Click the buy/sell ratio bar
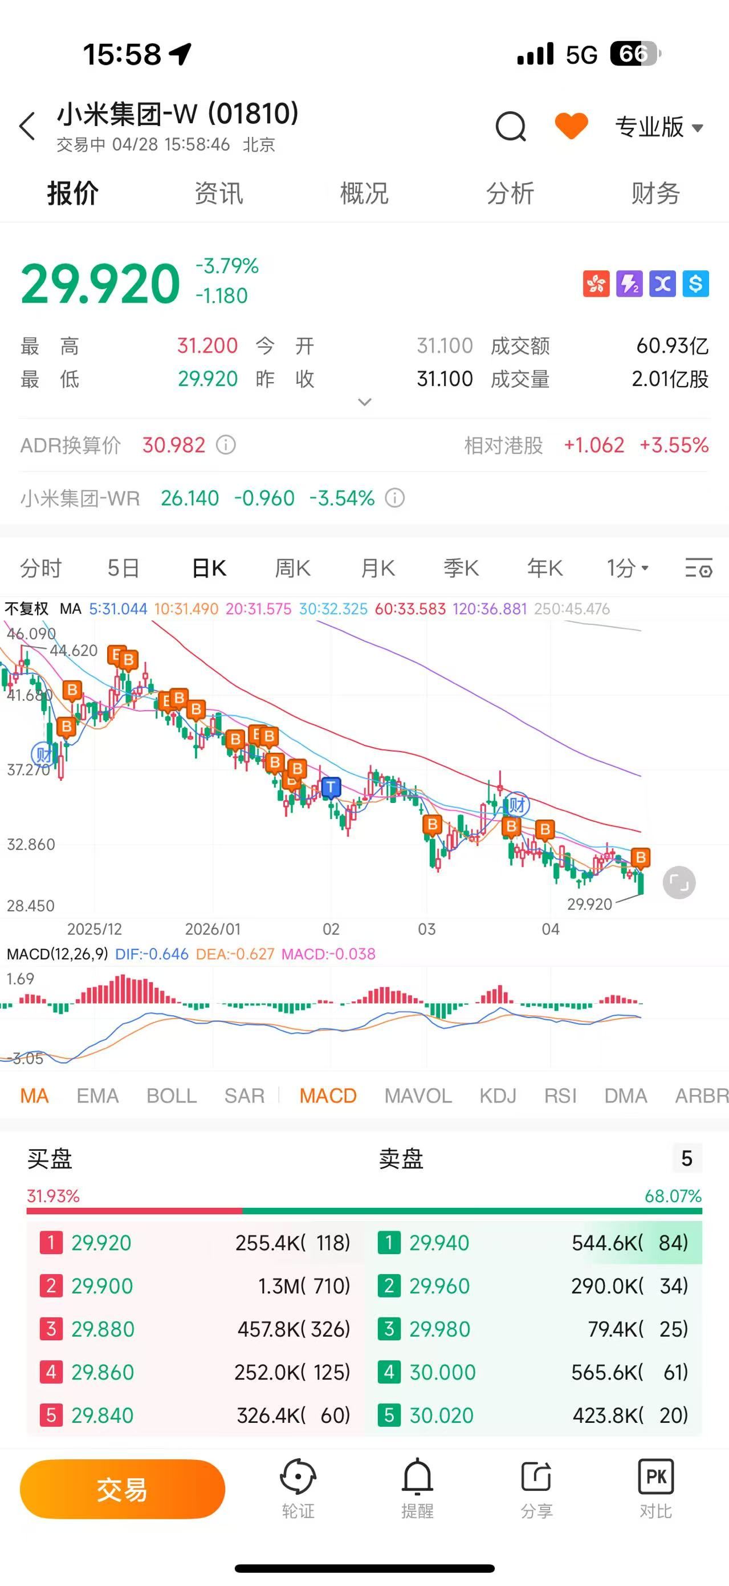The width and height of the screenshot is (729, 1586). [x=364, y=1211]
